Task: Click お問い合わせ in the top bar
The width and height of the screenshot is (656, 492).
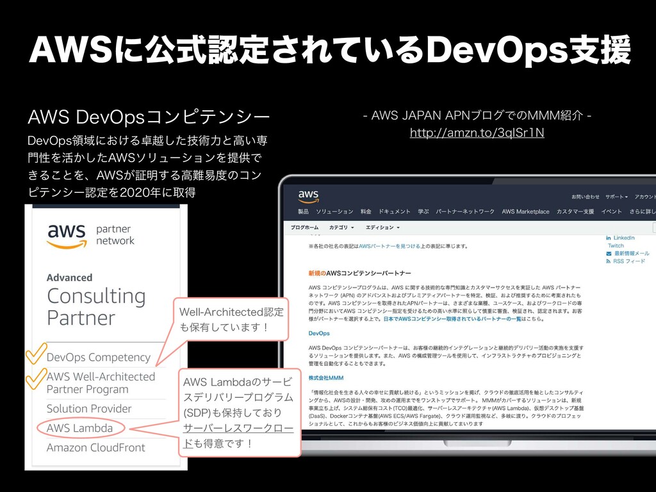Action: coord(586,197)
